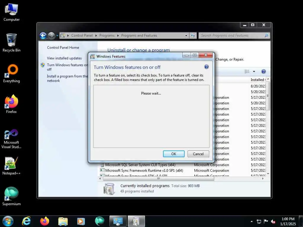Expand the arrow after the Programs breadcrumb
Viewport: 303px width, 227px height.
[118, 36]
